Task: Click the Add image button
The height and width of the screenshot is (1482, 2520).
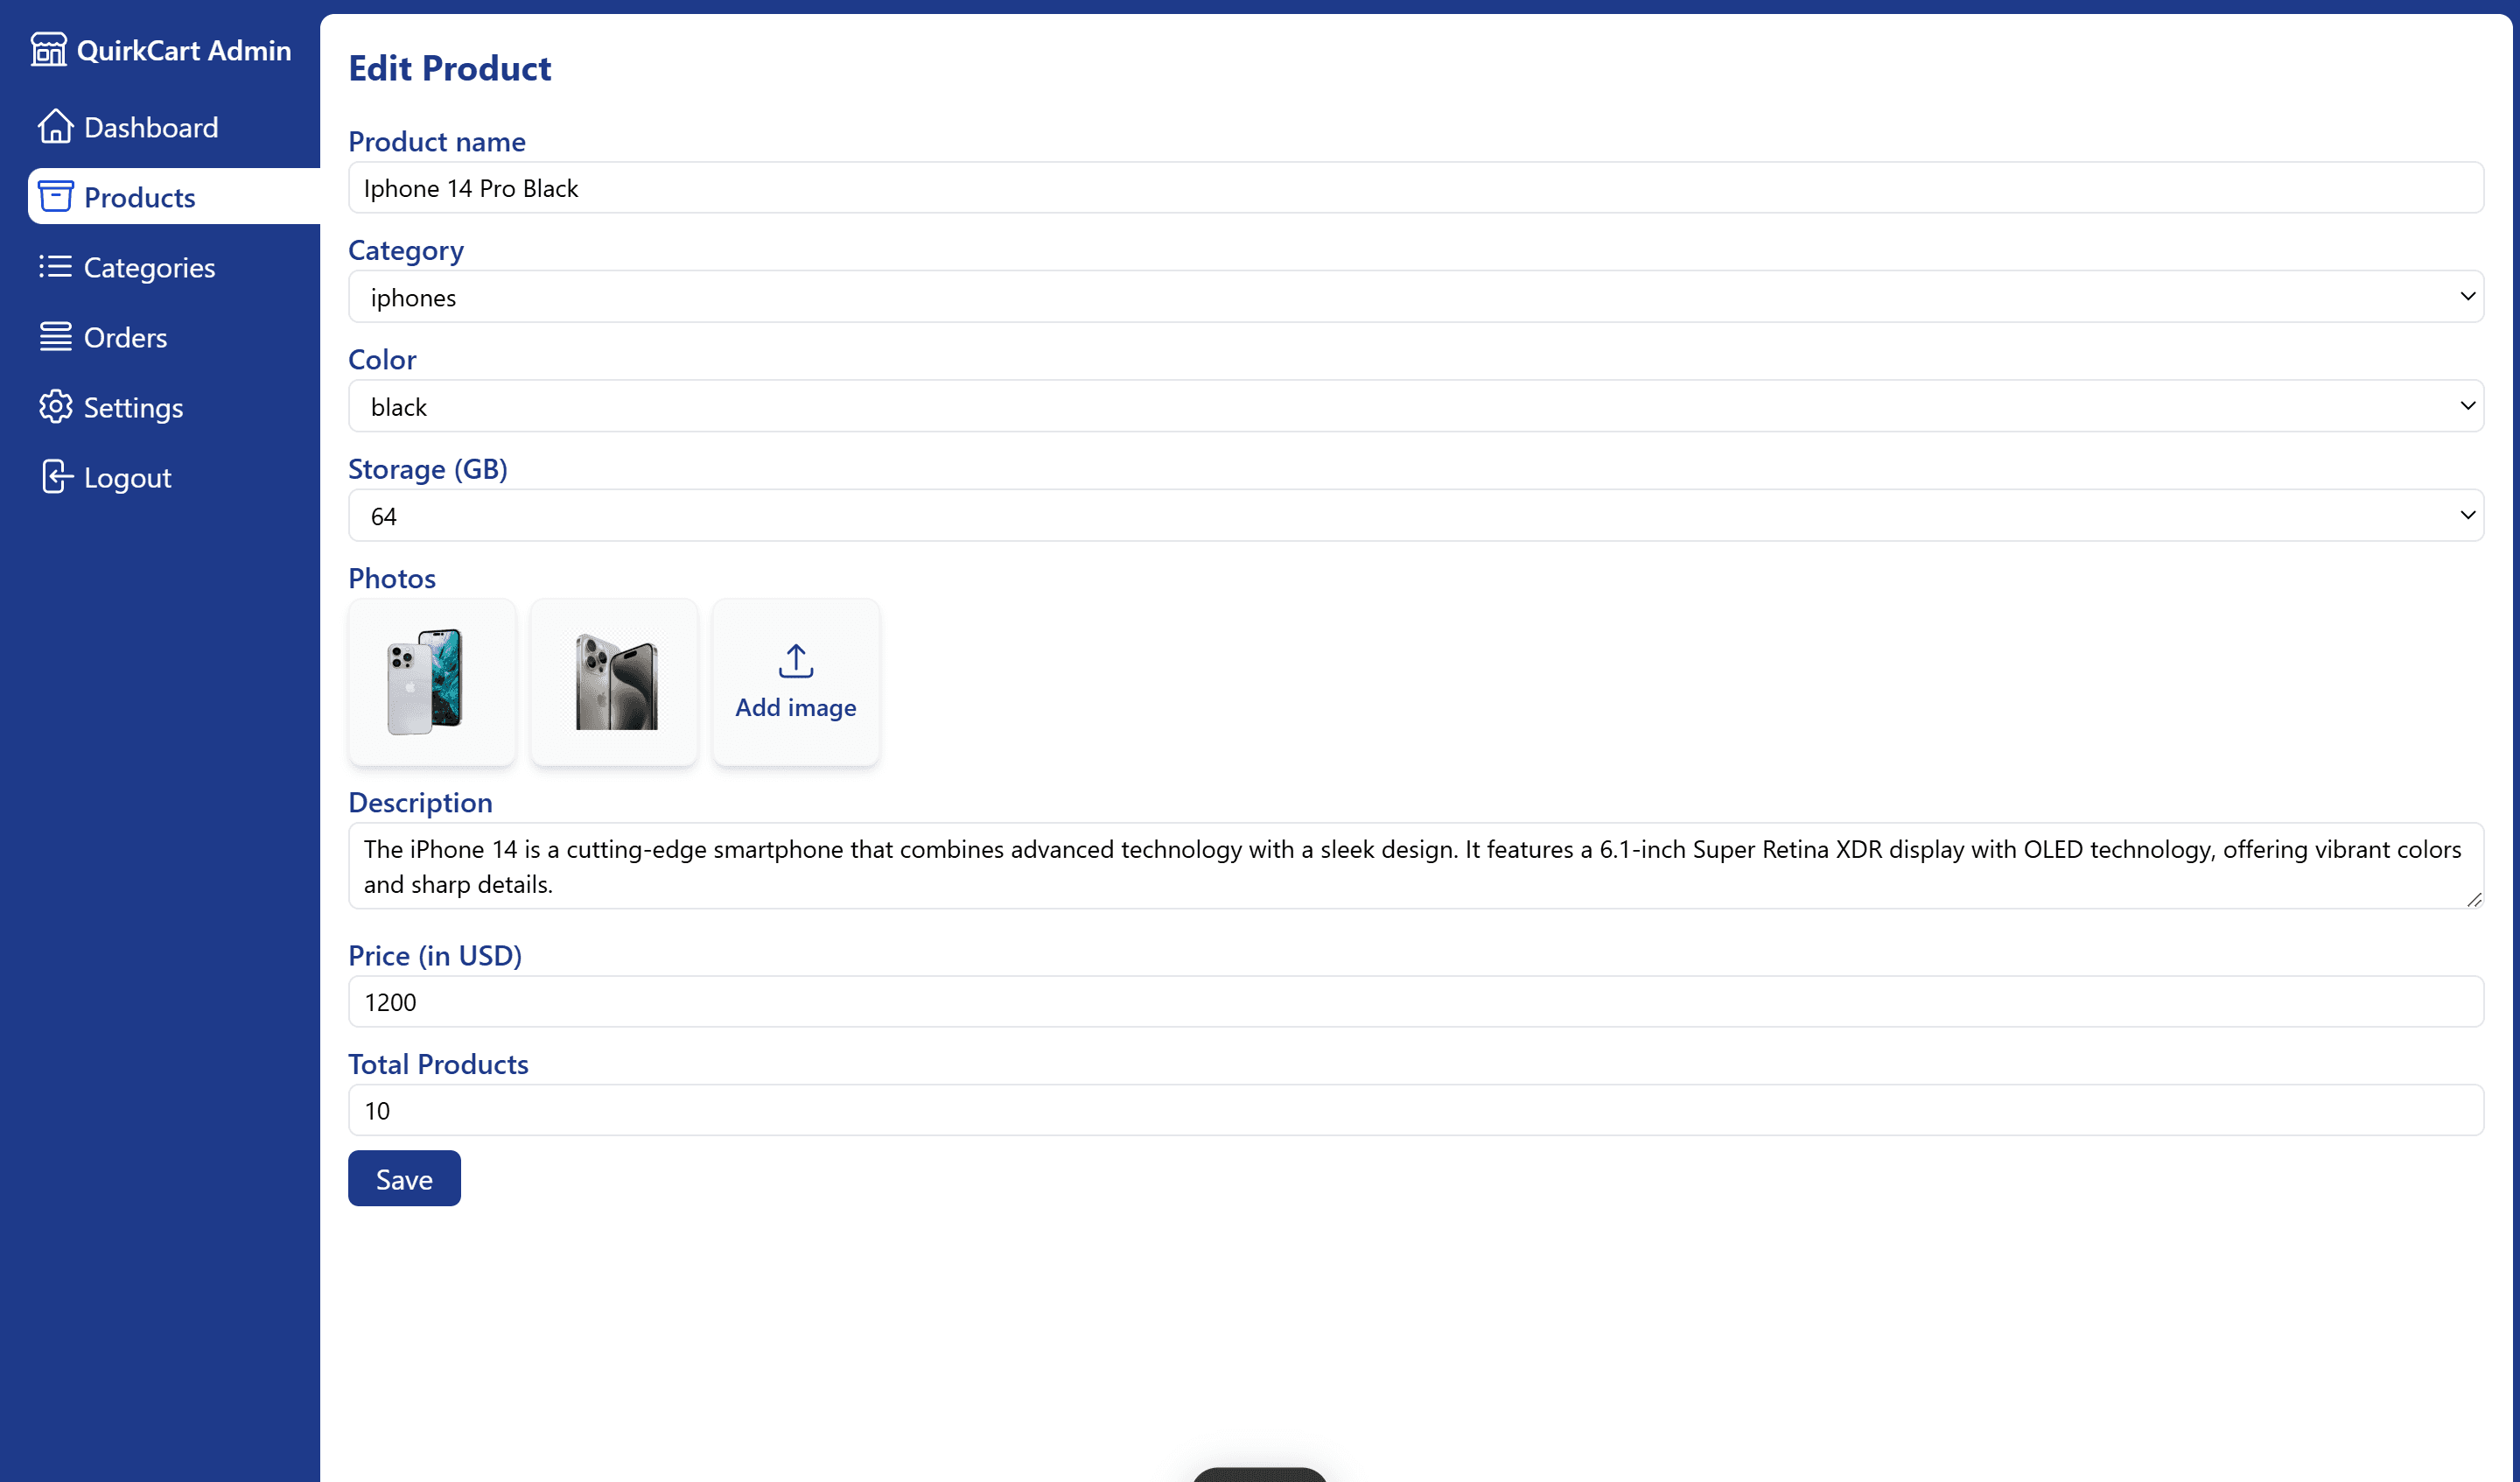Action: pyautogui.click(x=796, y=683)
